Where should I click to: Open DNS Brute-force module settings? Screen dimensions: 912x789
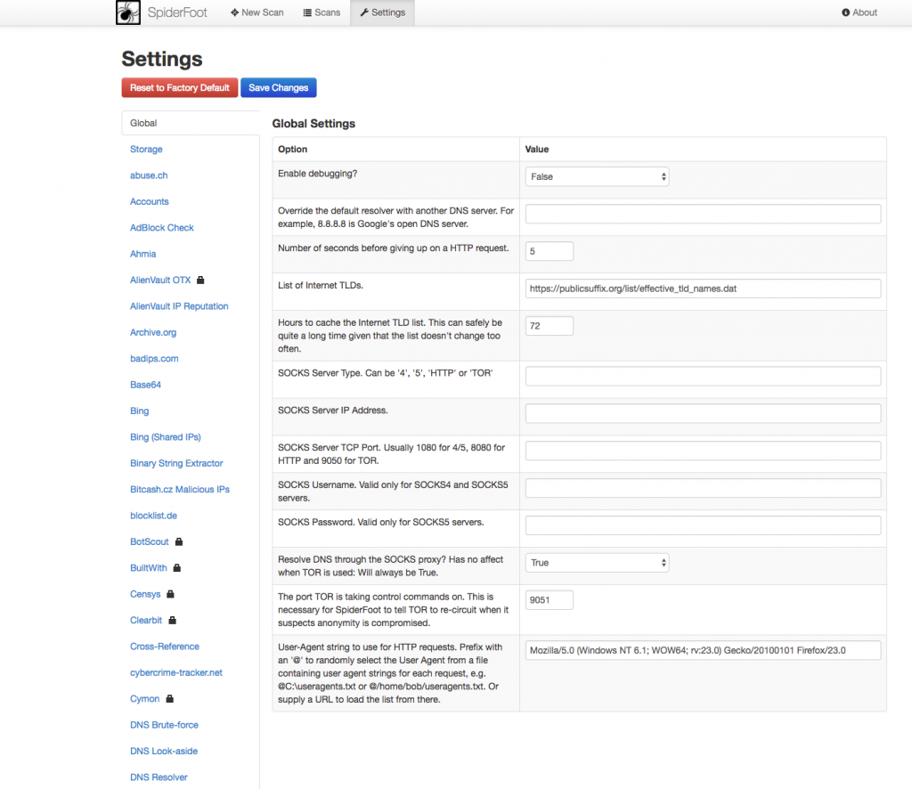164,725
